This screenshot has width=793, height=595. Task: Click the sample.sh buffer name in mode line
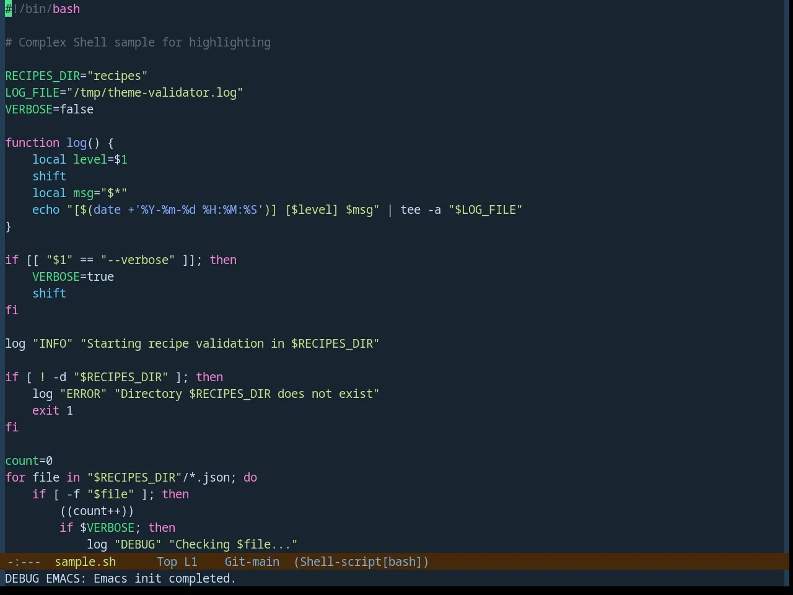[x=85, y=562]
